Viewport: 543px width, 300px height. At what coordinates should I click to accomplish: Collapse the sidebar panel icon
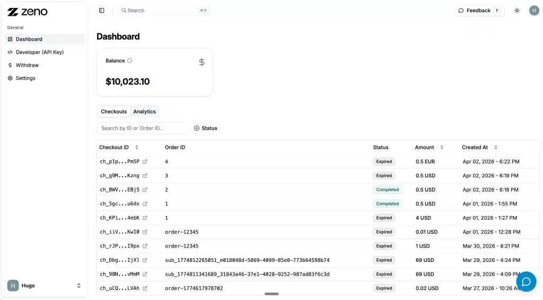(x=102, y=11)
